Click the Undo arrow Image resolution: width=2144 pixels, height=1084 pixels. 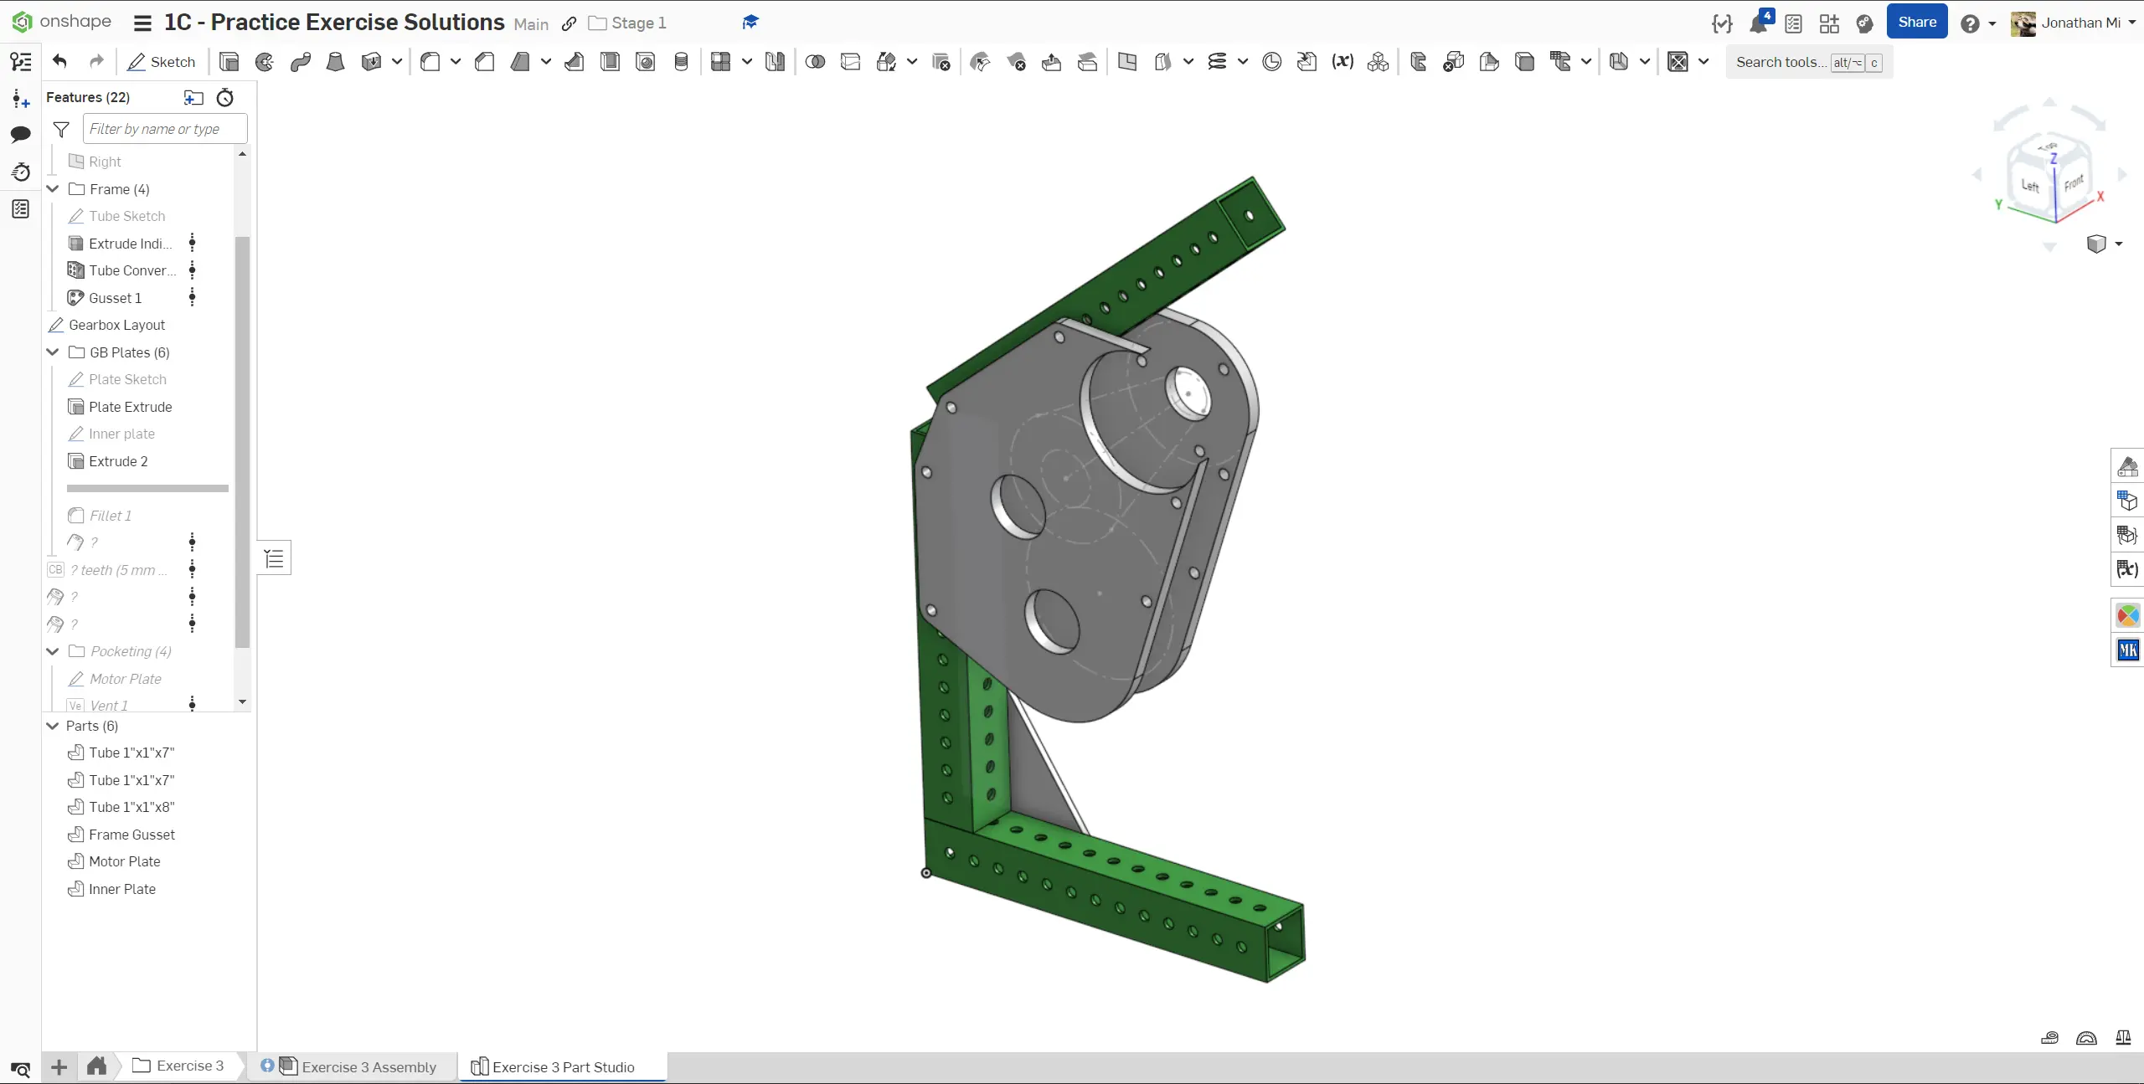click(x=59, y=61)
